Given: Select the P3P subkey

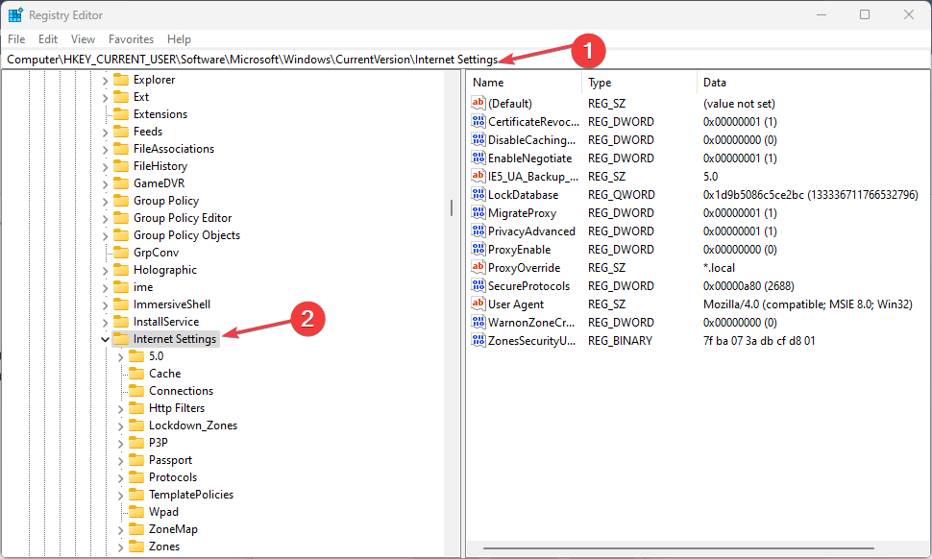Looking at the screenshot, I should (x=159, y=443).
